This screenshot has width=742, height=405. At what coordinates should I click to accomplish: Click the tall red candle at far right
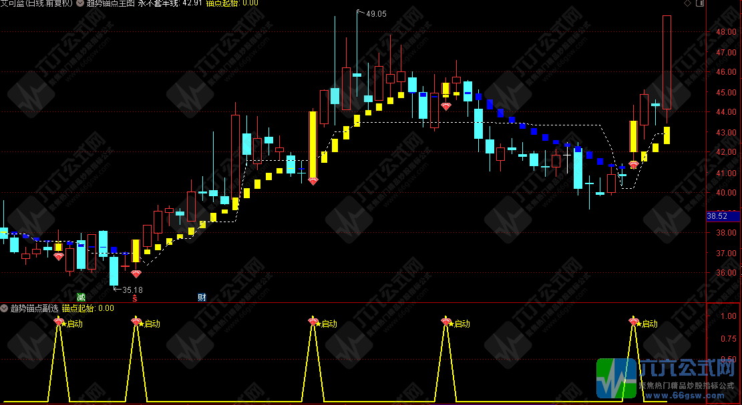667,62
